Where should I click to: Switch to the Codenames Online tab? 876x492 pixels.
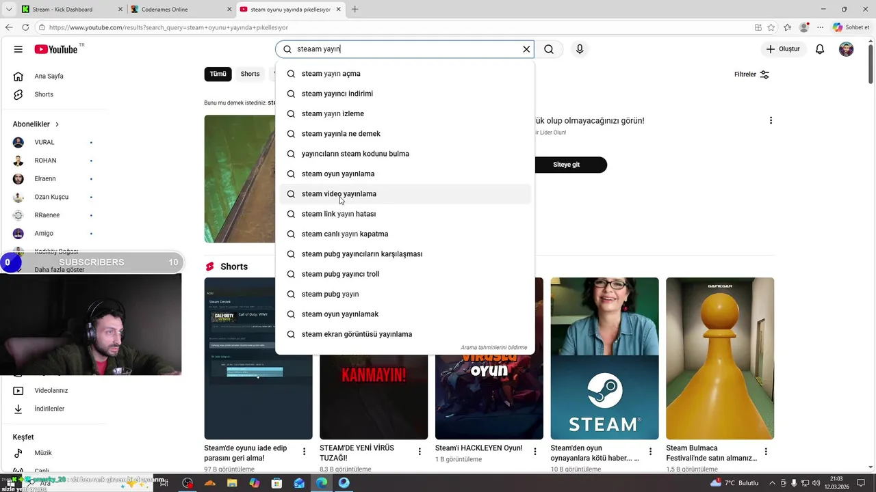pyautogui.click(x=180, y=10)
